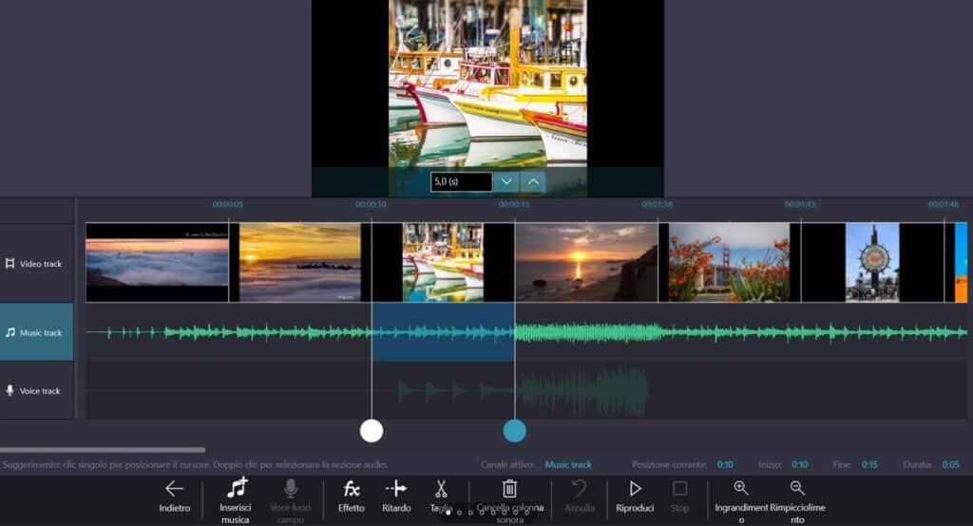
Task: Select the Video track row
Action: (37, 264)
